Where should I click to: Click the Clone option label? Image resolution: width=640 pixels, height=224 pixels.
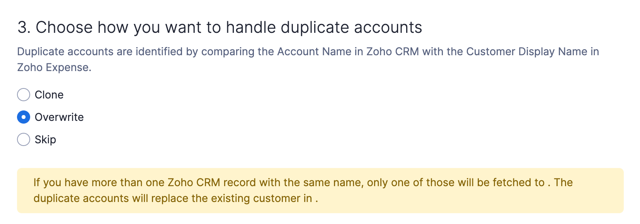pos(49,95)
